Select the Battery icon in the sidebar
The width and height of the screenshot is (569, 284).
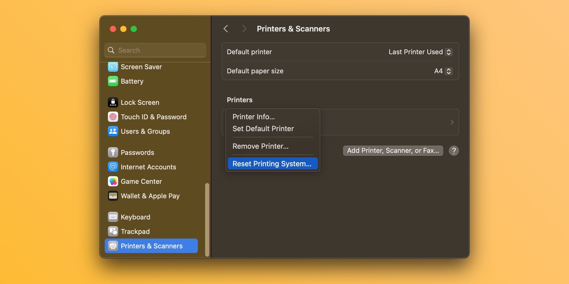coord(113,81)
